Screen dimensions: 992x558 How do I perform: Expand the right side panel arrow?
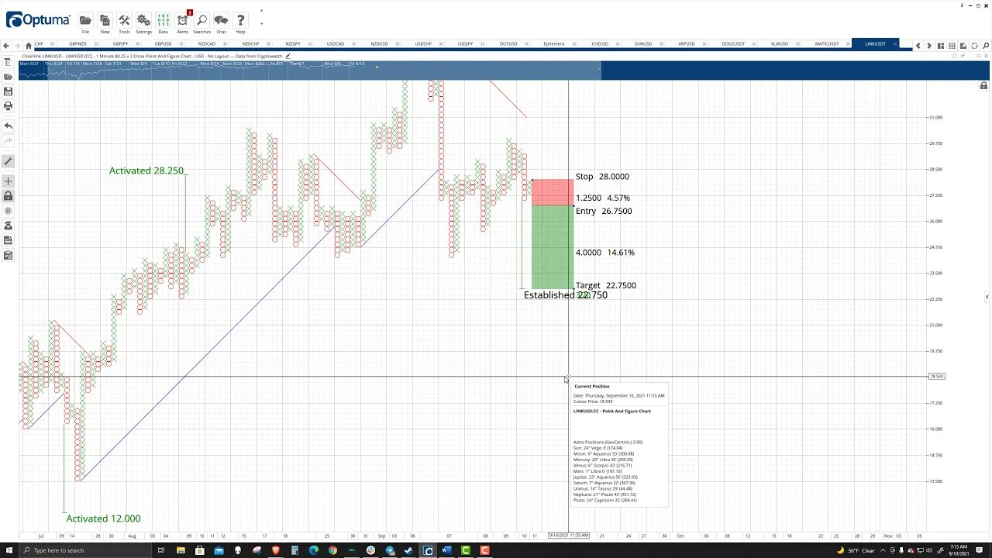987,297
